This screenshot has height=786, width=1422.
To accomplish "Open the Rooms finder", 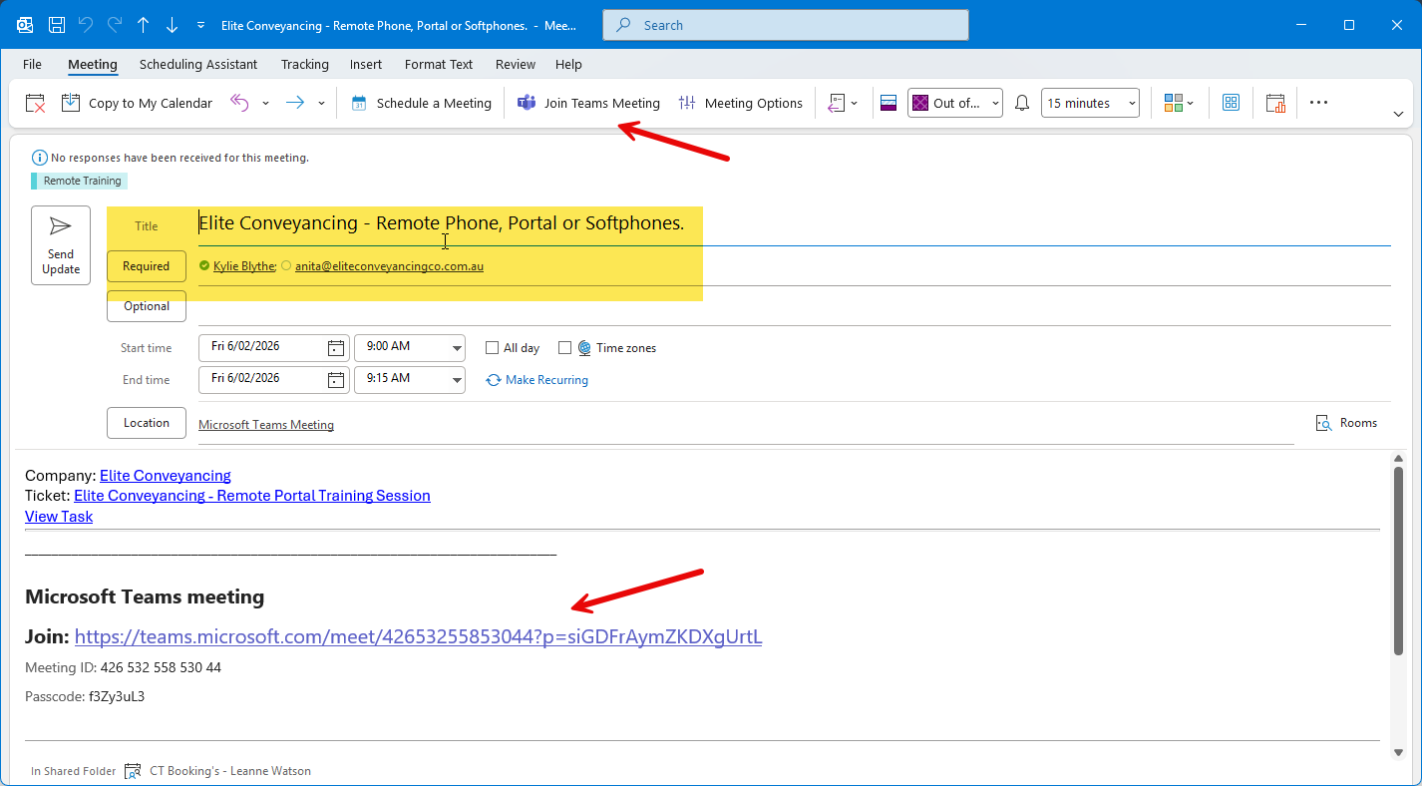I will click(1346, 423).
